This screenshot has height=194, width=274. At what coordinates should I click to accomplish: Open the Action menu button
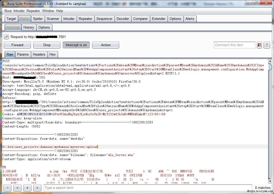(x=106, y=45)
